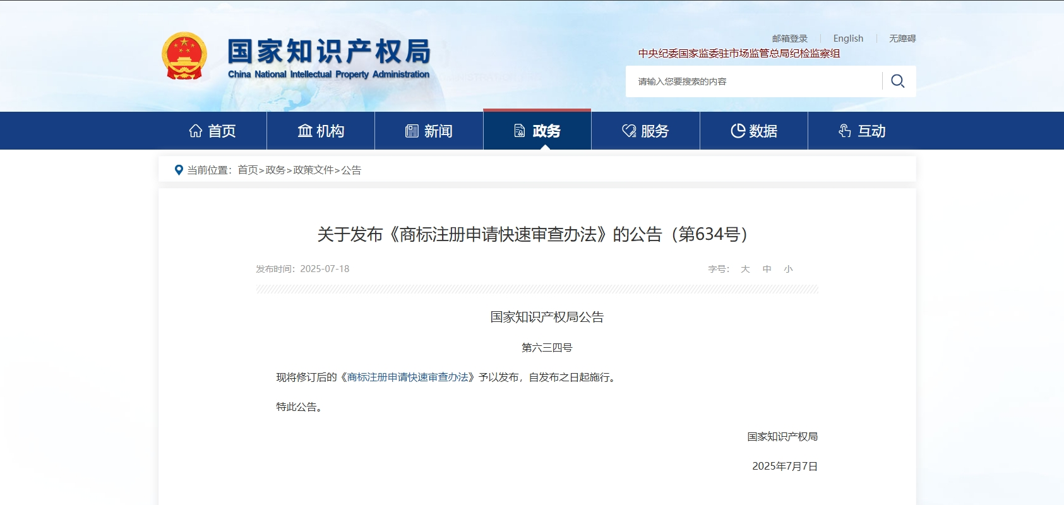Viewport: 1064px width, 505px height.
Task: Open the 数据 navigation menu
Action: 763,131
